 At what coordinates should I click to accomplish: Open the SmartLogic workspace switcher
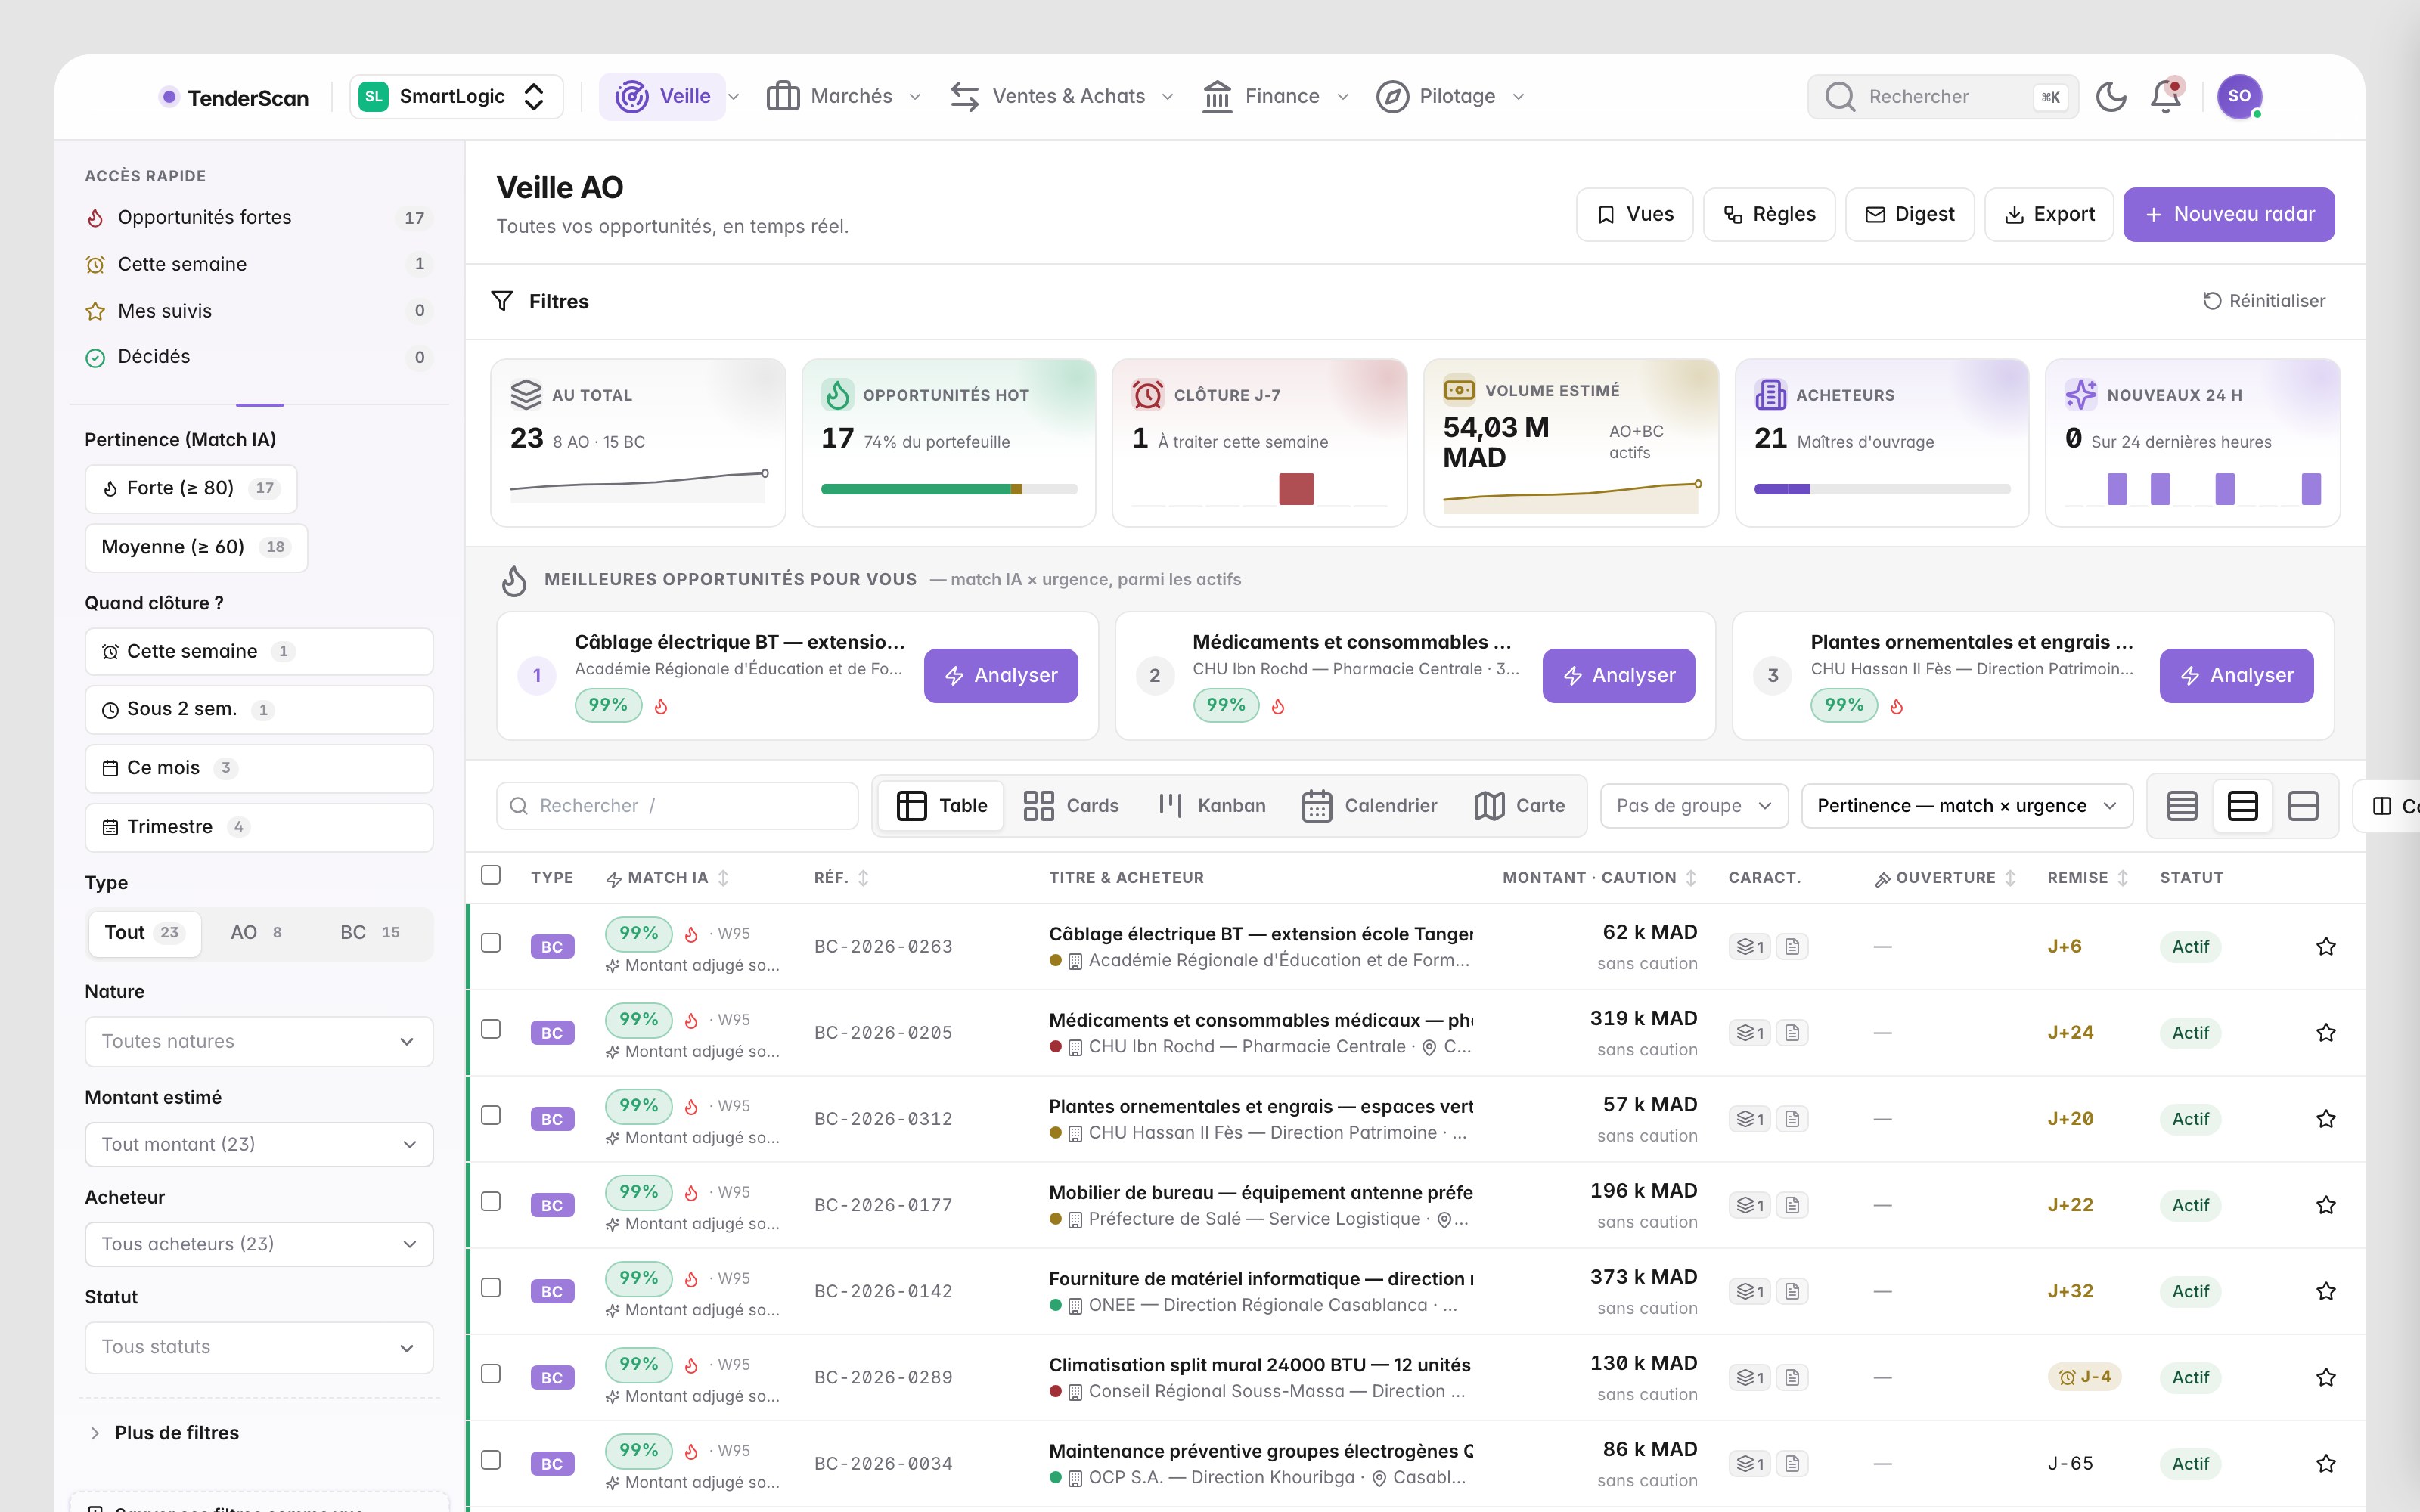(x=456, y=97)
